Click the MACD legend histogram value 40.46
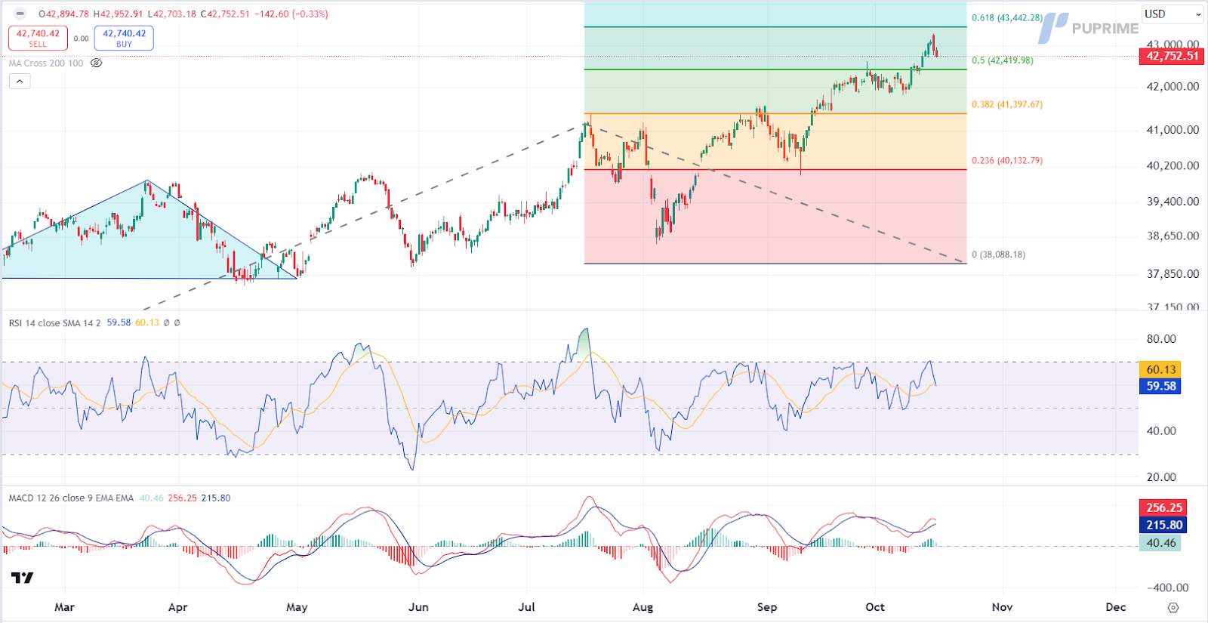The image size is (1208, 623). pos(152,498)
